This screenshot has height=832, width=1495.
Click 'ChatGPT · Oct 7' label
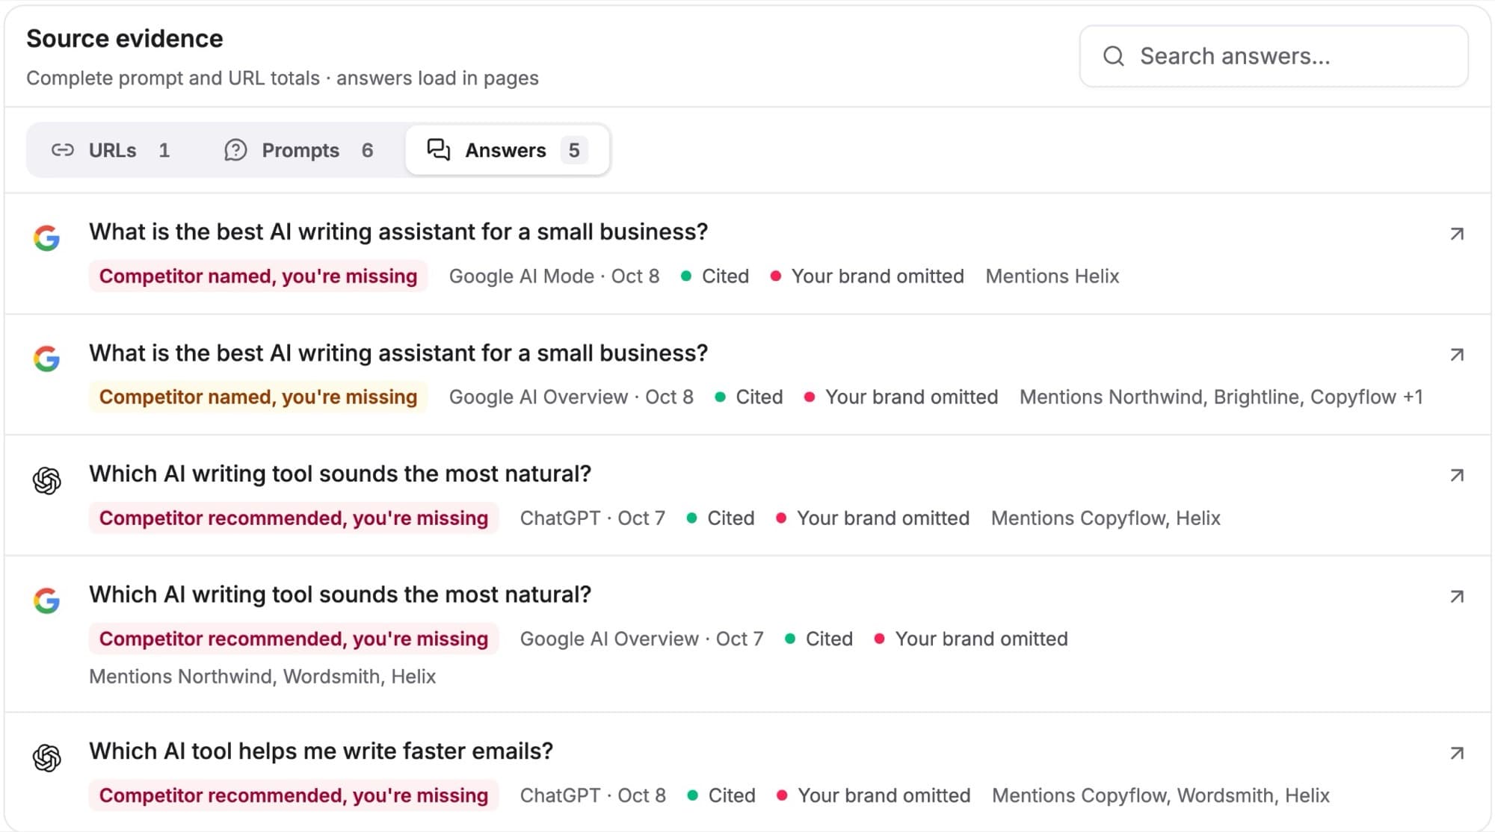point(592,518)
